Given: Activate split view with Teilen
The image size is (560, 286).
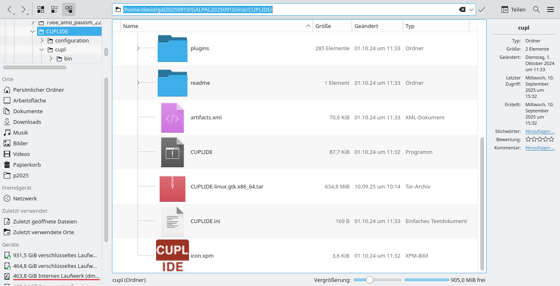Looking at the screenshot, I should tap(513, 9).
